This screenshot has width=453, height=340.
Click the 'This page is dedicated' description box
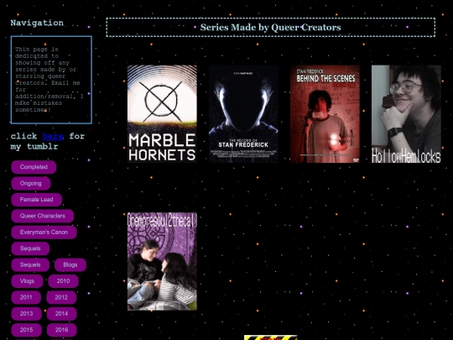click(x=51, y=80)
